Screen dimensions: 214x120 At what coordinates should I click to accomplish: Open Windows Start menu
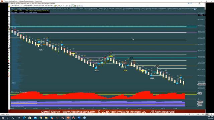click(x=3, y=118)
